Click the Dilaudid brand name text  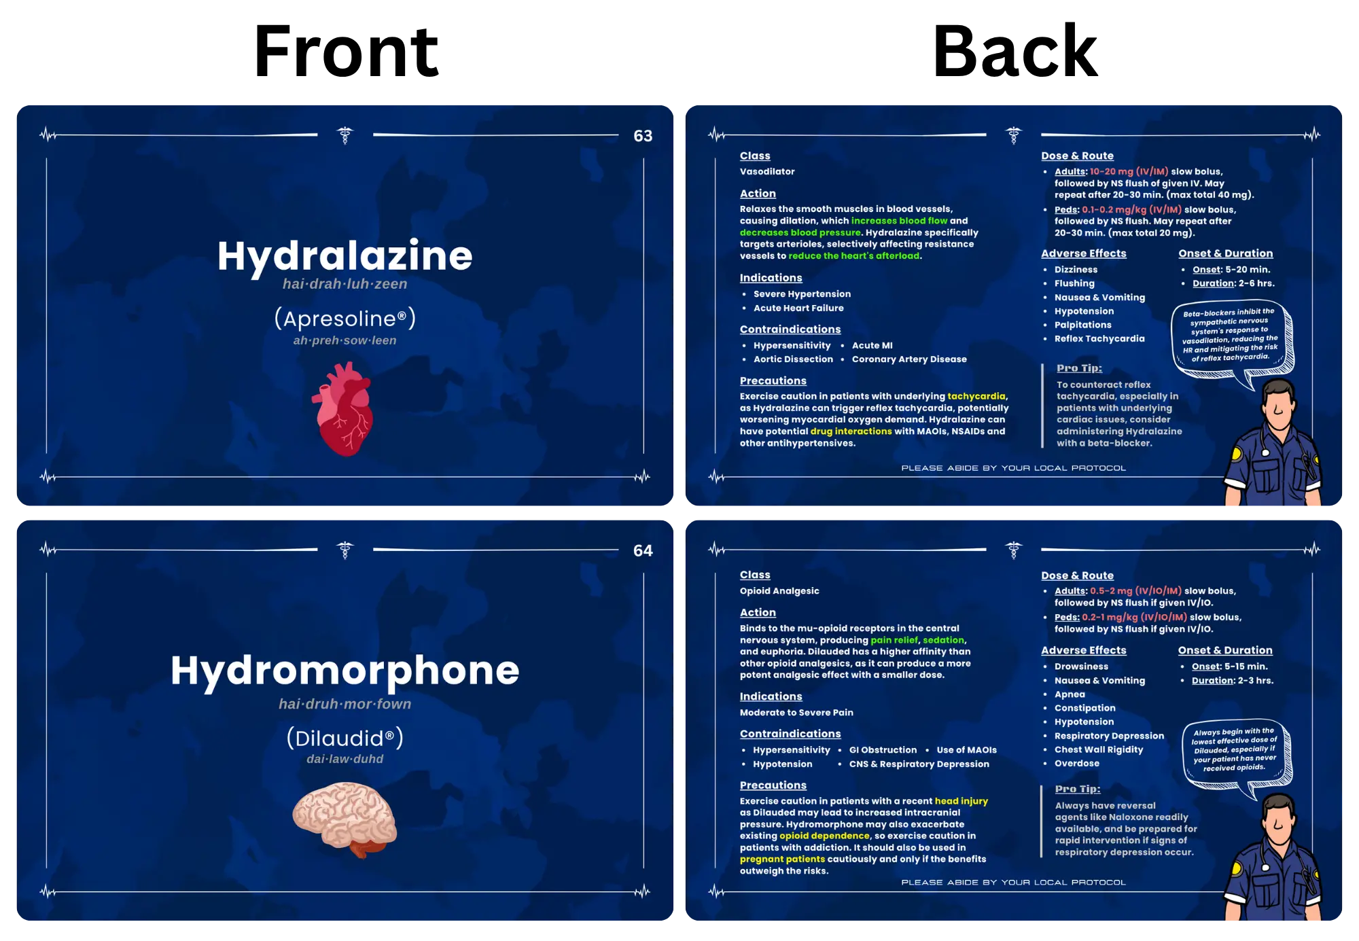(345, 739)
